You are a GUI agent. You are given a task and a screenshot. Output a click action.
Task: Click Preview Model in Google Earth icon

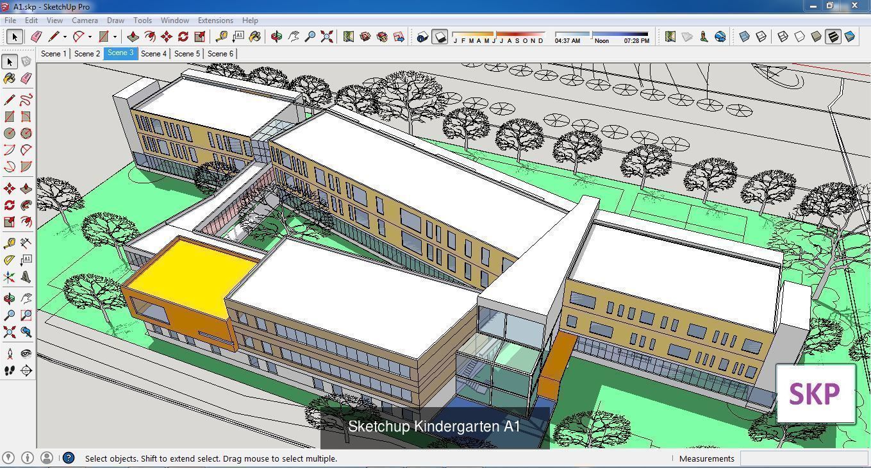tap(720, 37)
